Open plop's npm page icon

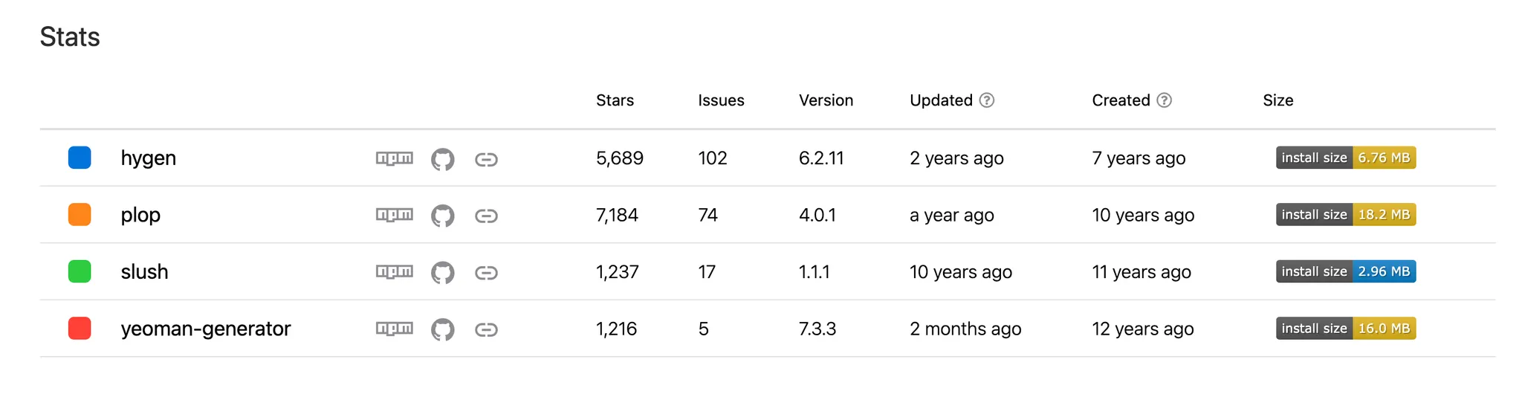394,215
